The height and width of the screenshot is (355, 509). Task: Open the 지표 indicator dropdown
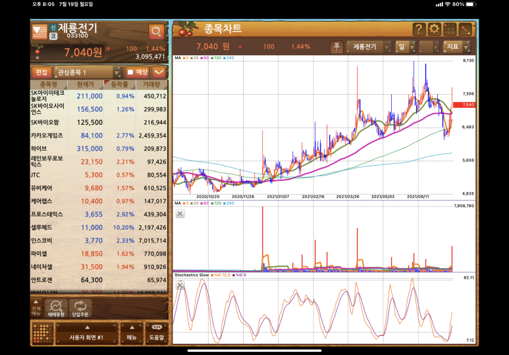(x=456, y=47)
